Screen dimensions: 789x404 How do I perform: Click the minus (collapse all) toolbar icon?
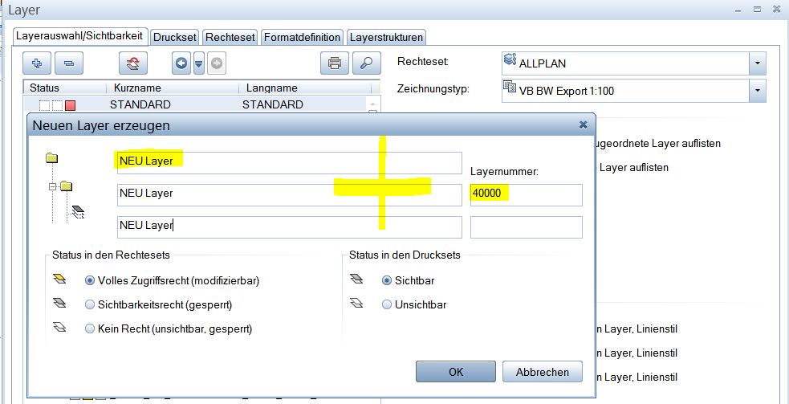pos(68,63)
